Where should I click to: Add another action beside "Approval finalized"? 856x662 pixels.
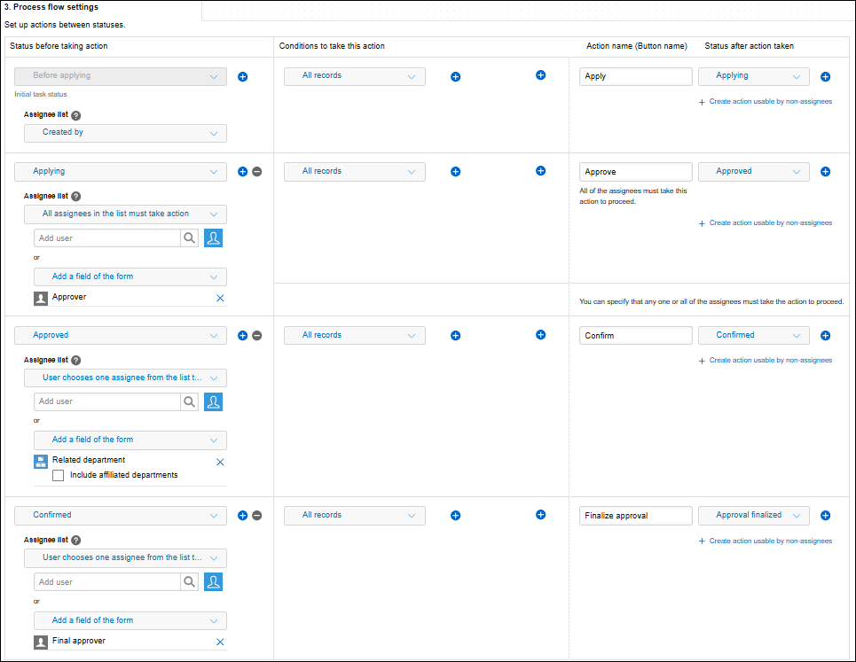(x=825, y=515)
